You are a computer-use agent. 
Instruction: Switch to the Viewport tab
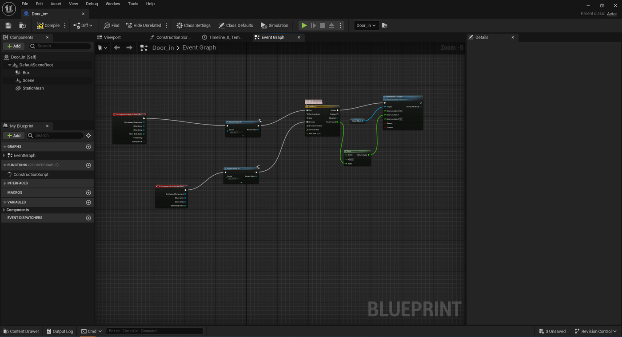click(x=112, y=37)
